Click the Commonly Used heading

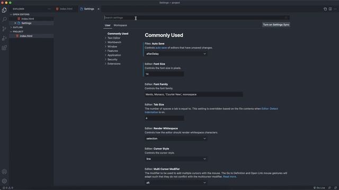[164, 35]
